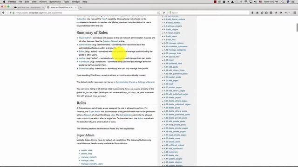This screenshot has width=298, height=167.
Task: Open Spotlight search in the menu bar
Action: pos(283,2)
